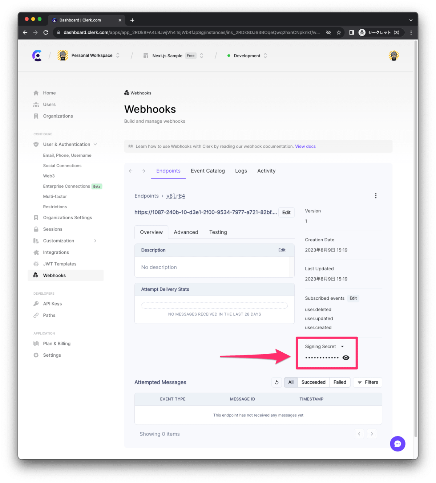436x483 pixels.
Task: Edit subscribed events
Action: point(353,298)
